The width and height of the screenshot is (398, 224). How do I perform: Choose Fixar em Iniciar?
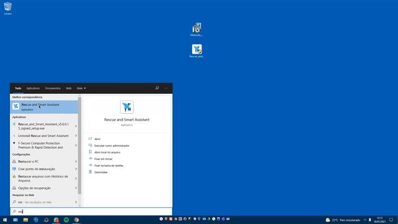point(103,159)
